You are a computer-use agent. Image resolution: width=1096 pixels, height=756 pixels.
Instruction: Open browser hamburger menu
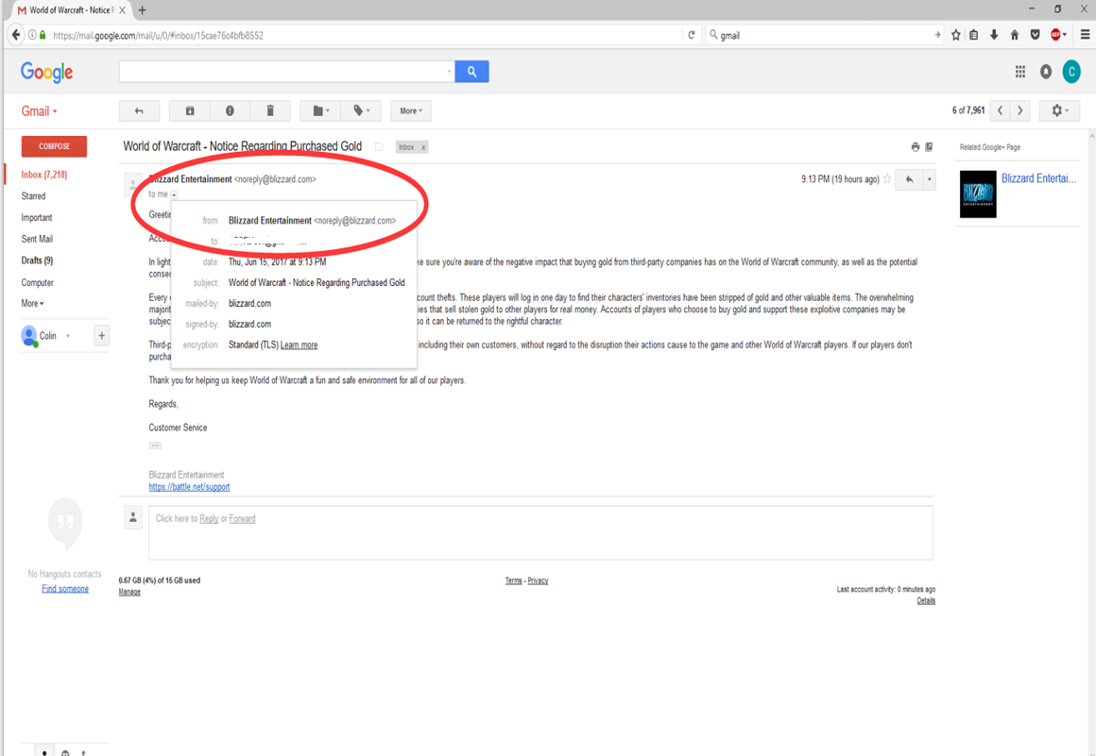tap(1085, 35)
